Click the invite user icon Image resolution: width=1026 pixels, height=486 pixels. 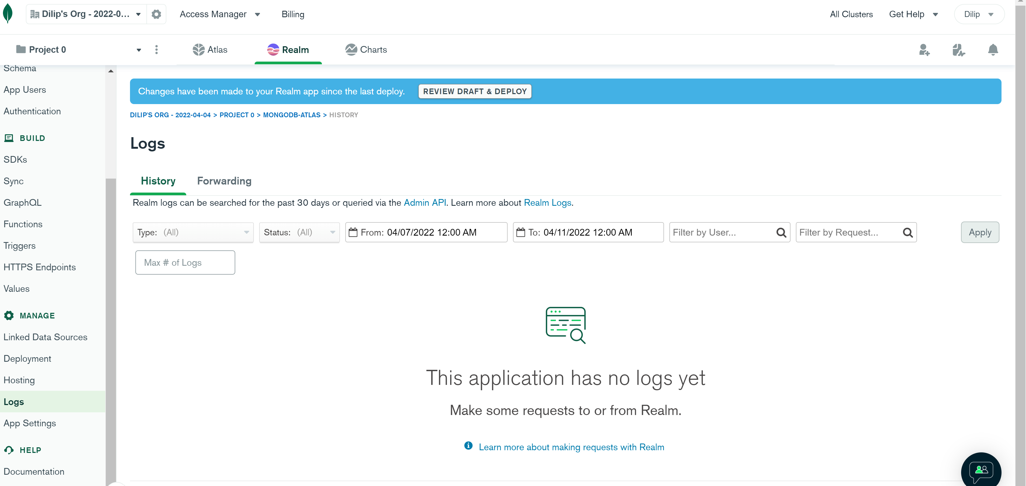point(924,50)
